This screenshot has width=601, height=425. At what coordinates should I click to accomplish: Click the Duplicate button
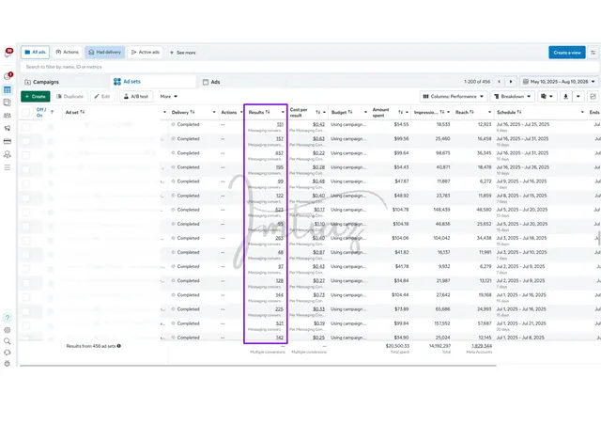point(69,96)
